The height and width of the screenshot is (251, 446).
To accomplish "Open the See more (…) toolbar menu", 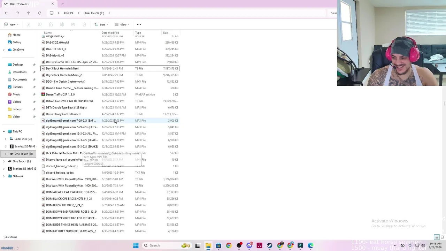I will (139, 24).
